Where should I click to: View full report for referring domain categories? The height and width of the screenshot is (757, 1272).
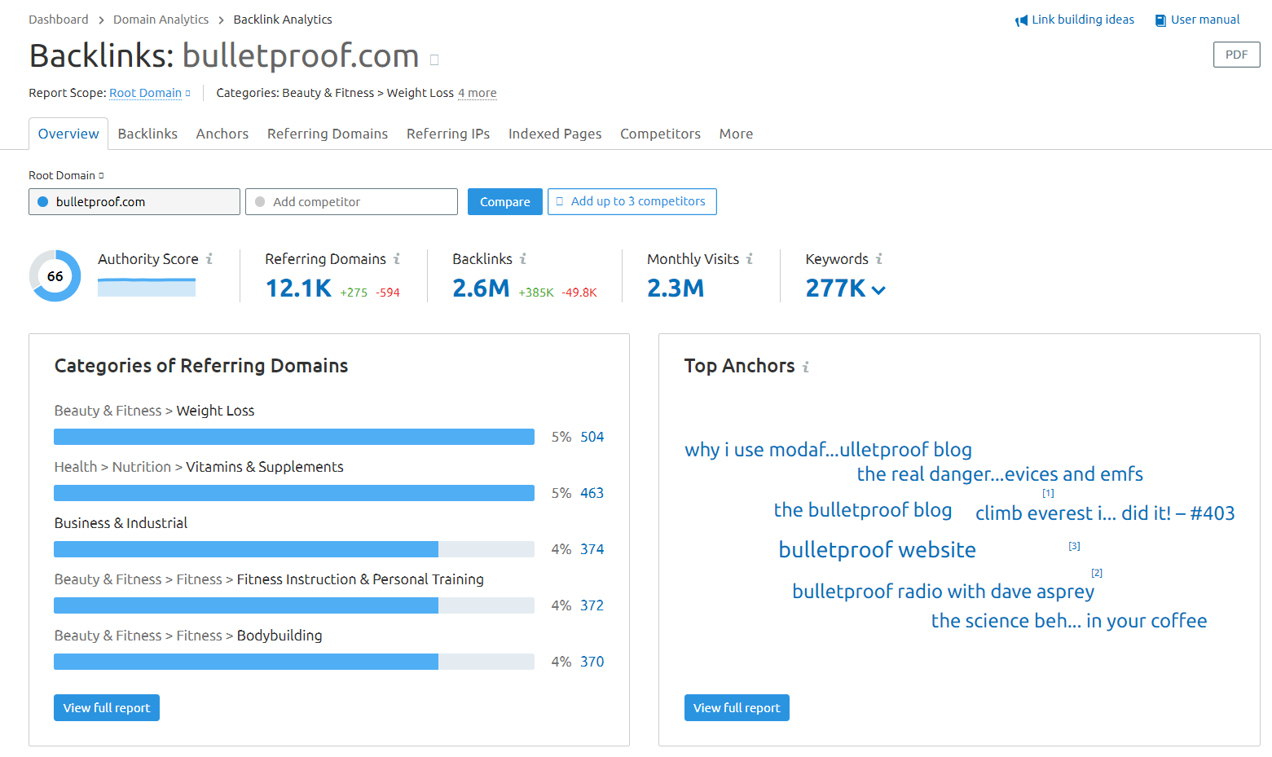coord(107,708)
